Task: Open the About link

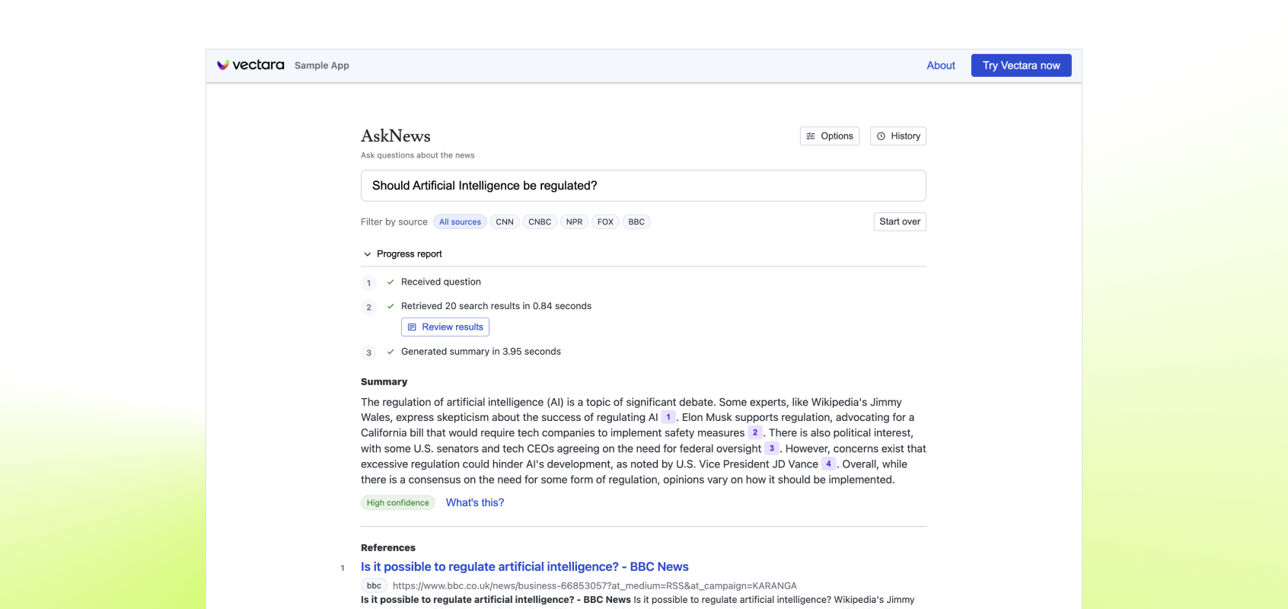Action: click(x=941, y=65)
